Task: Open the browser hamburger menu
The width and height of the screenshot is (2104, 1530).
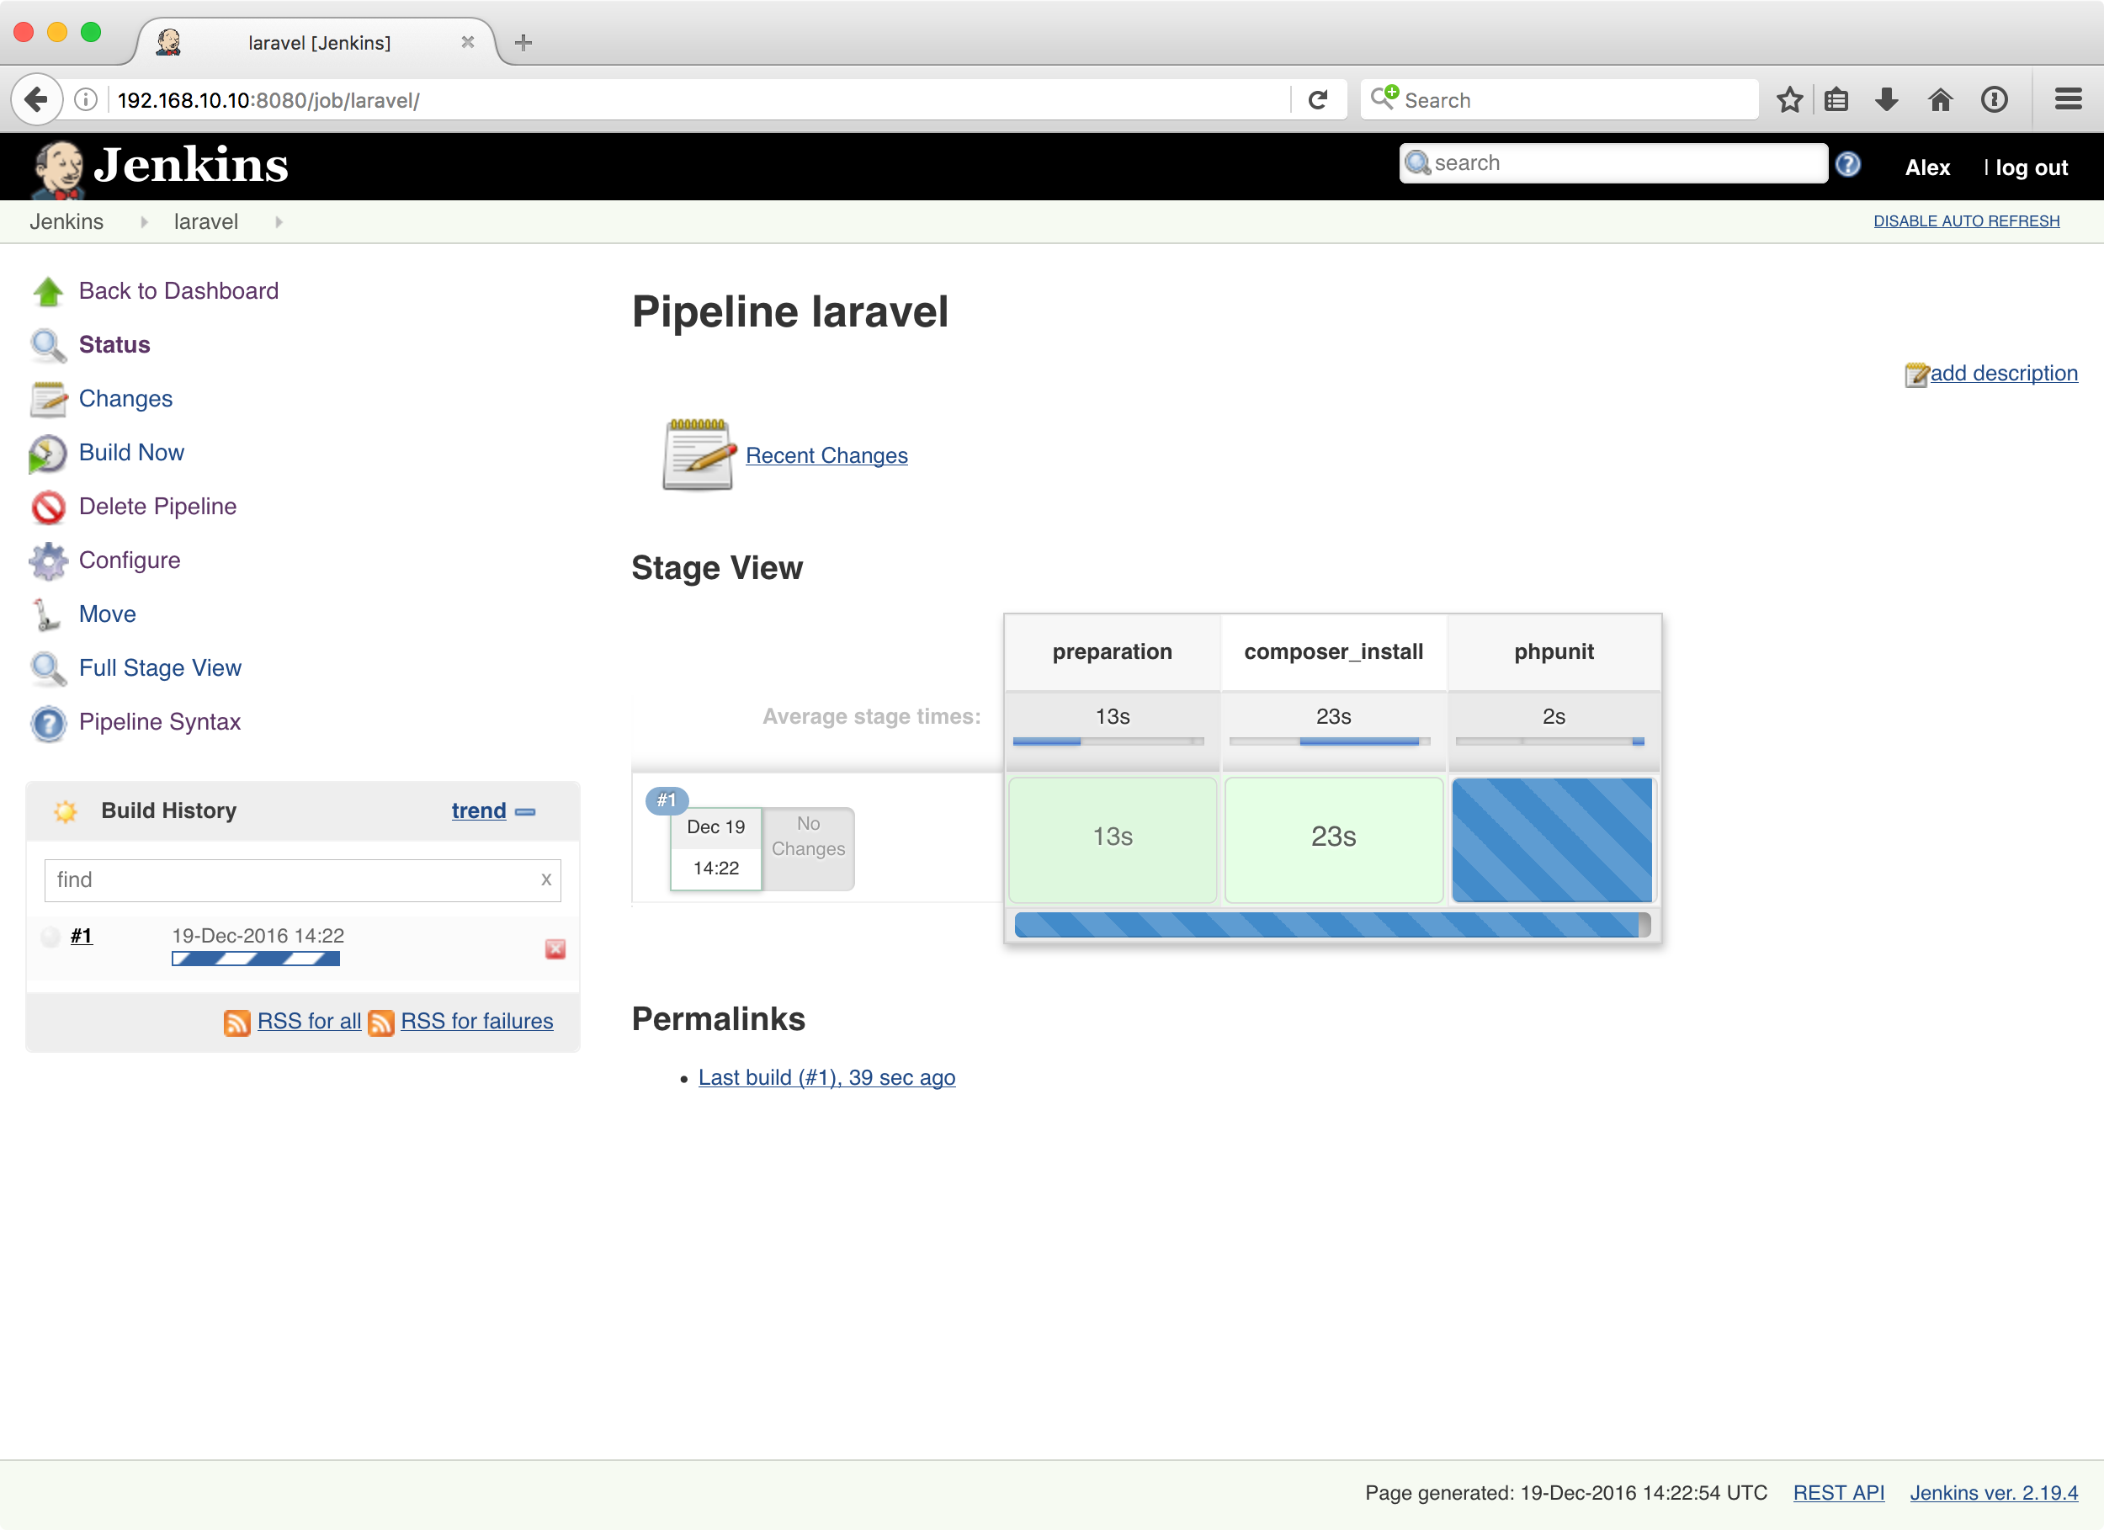Action: pos(2068,99)
